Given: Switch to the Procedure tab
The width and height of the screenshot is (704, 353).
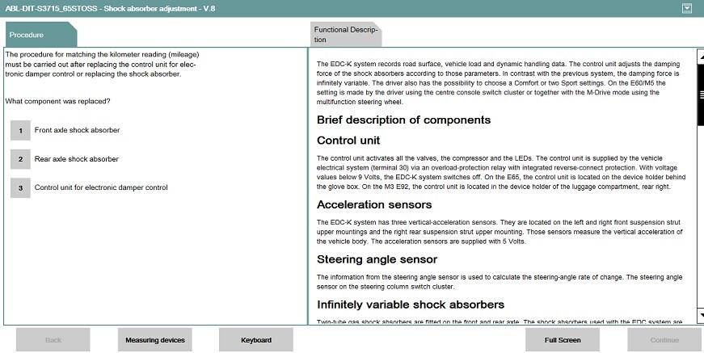Looking at the screenshot, I should (41, 35).
